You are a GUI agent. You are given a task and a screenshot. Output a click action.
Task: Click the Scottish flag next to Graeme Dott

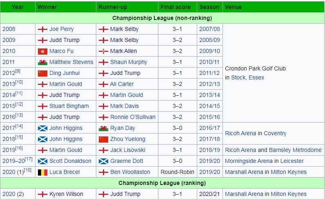click(103, 161)
